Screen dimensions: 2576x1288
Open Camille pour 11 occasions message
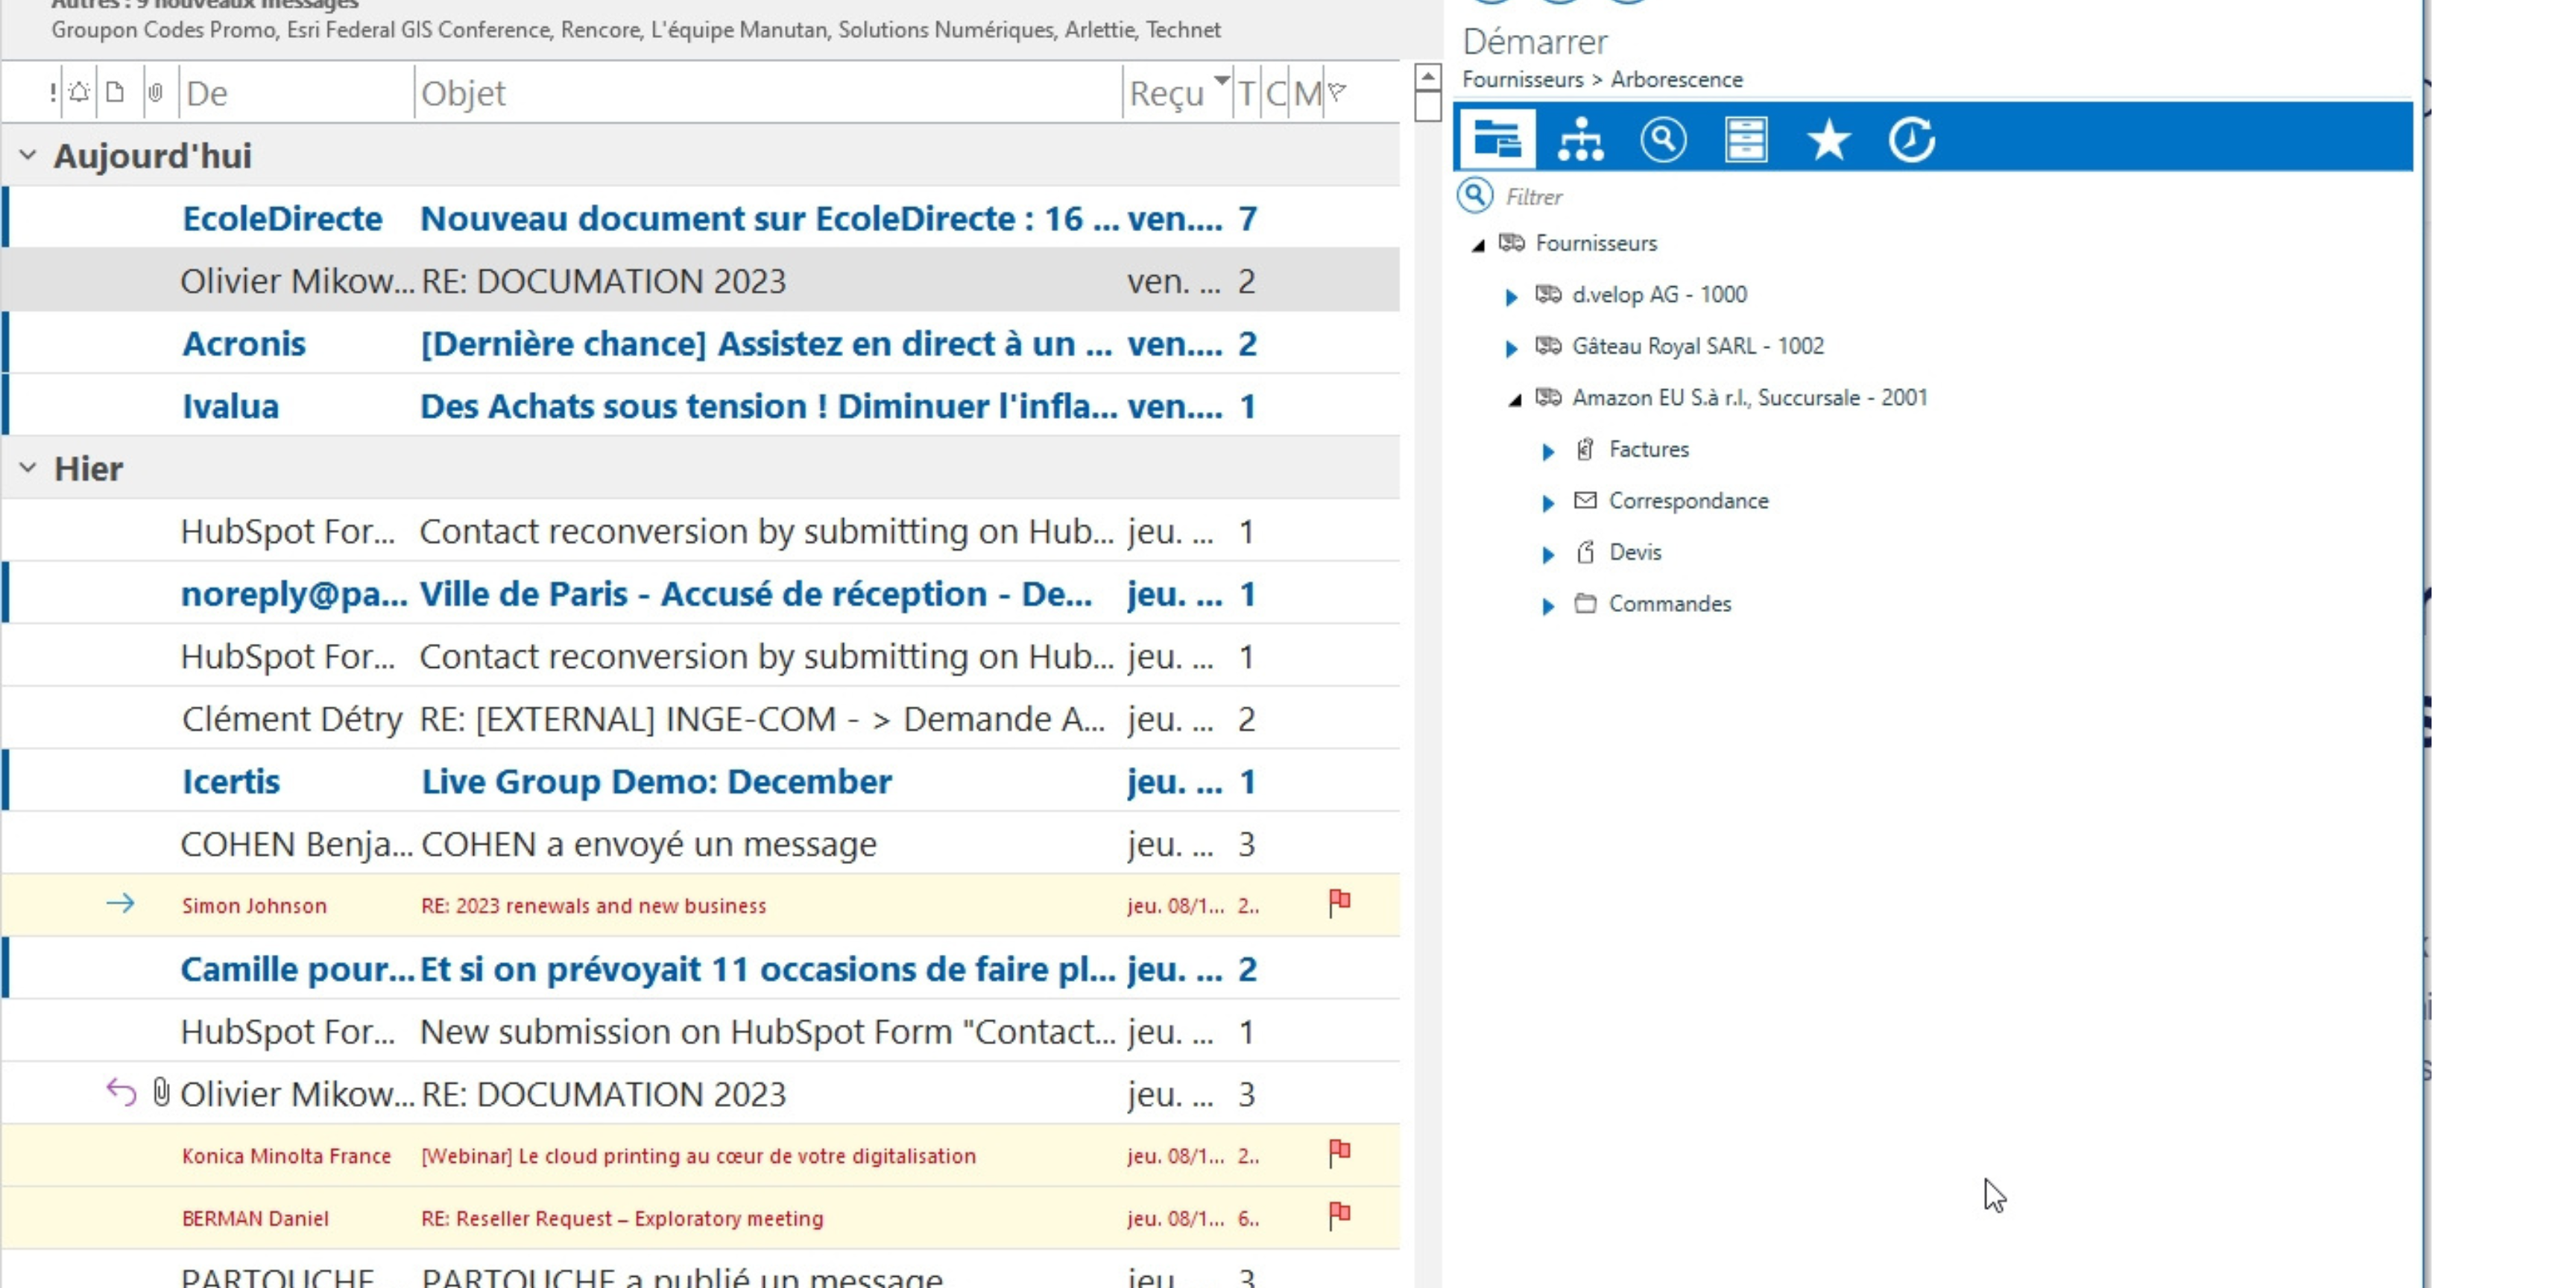(700, 968)
